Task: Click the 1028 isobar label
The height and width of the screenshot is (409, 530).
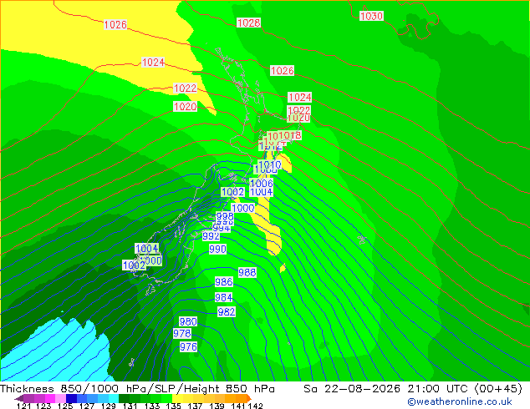Action: tap(248, 23)
